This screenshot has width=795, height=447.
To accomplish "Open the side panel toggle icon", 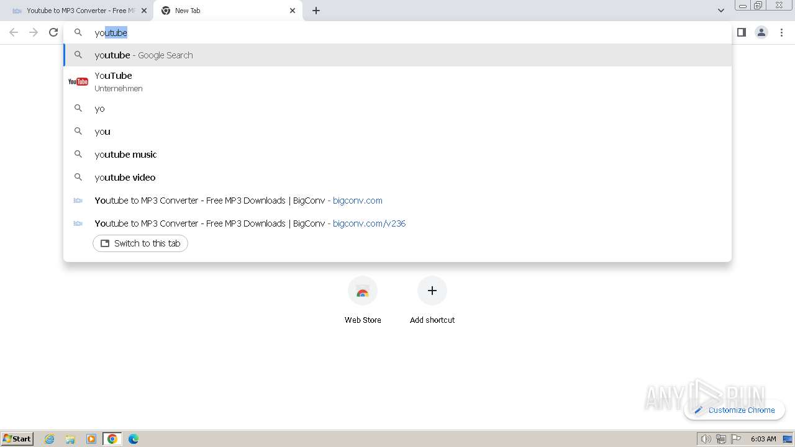I will pos(741,32).
